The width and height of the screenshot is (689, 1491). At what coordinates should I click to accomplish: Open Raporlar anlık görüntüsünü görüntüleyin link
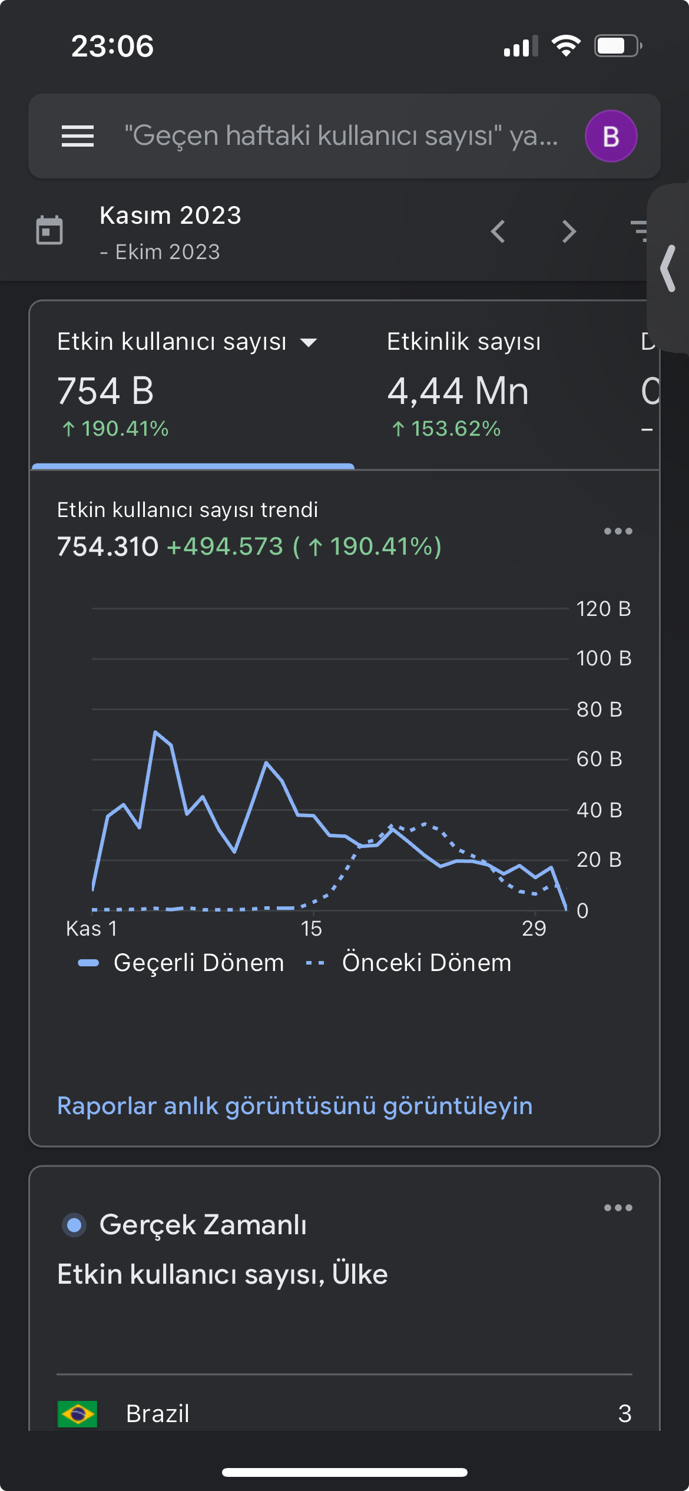point(295,1106)
